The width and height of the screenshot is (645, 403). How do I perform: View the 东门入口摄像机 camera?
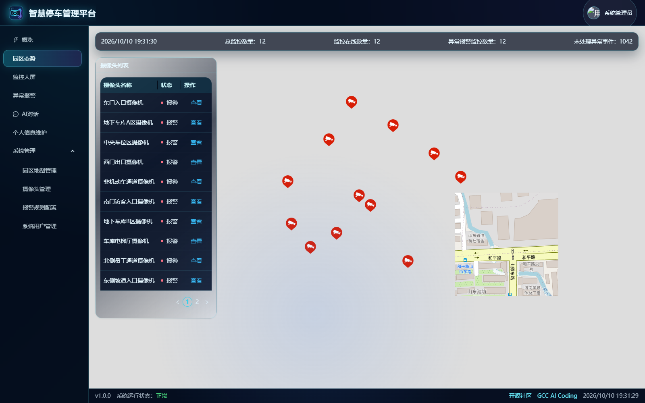(196, 103)
